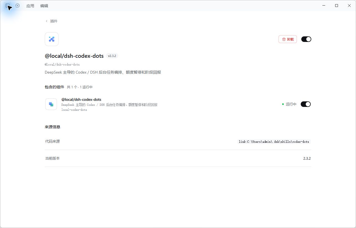Screen dimensions: 356x228
Task: Click the plugin title @local/dsh-codex-dots heading
Action: point(74,56)
